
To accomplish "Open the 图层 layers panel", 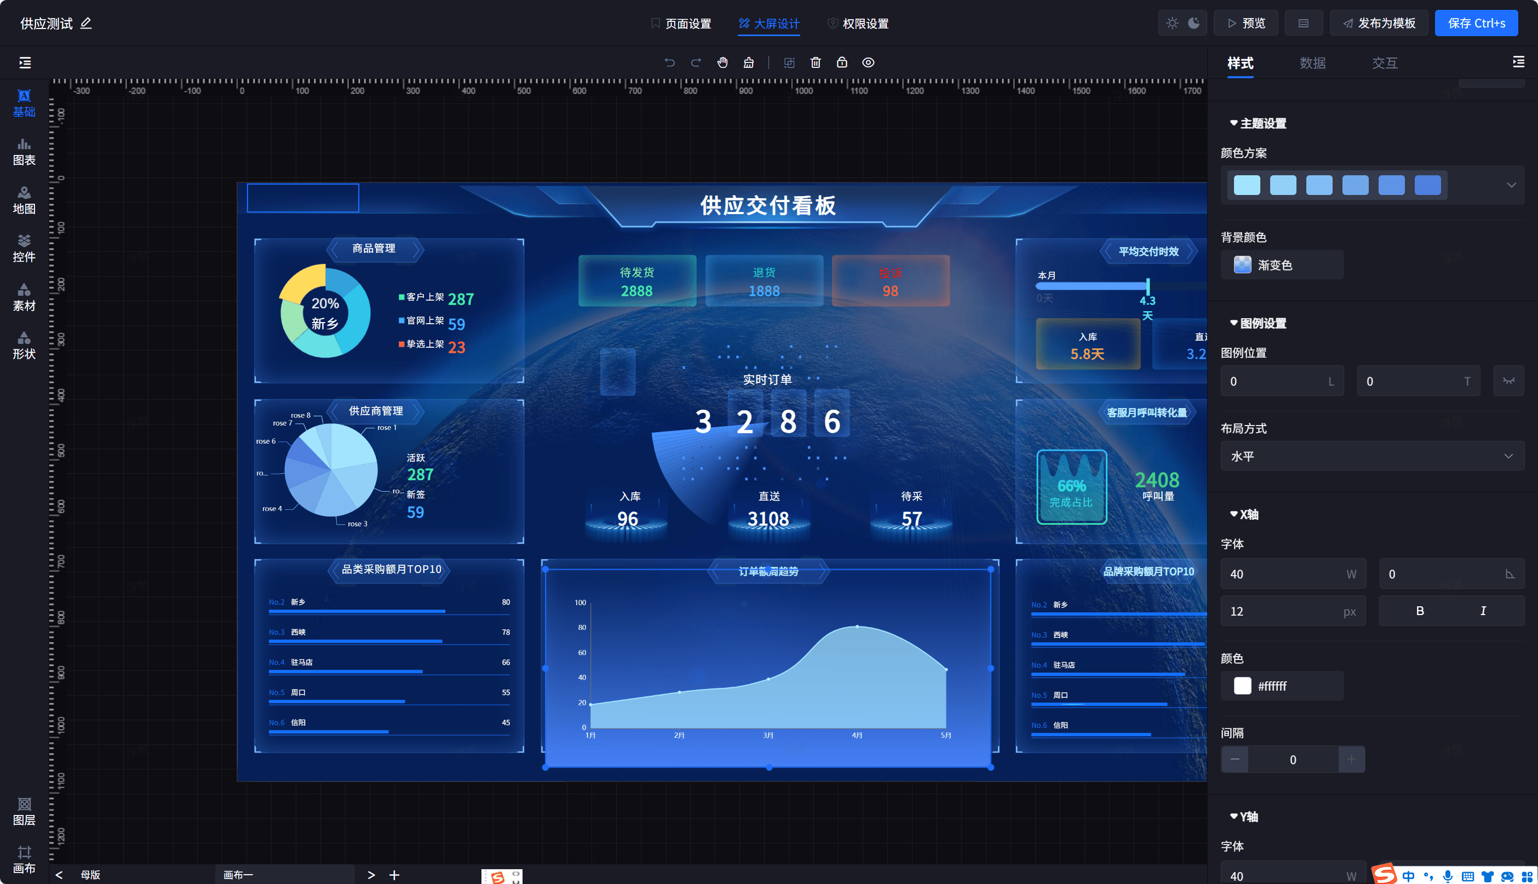I will pos(24,812).
